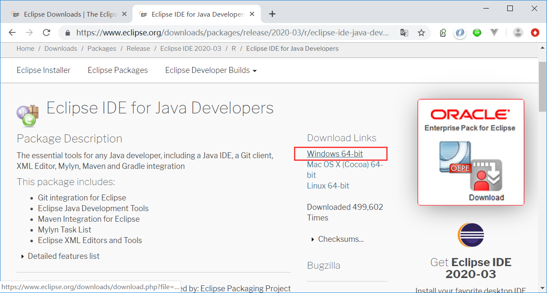Expand the Checksums section

[338, 239]
